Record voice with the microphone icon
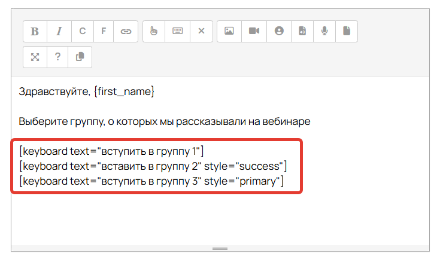 pyautogui.click(x=324, y=31)
